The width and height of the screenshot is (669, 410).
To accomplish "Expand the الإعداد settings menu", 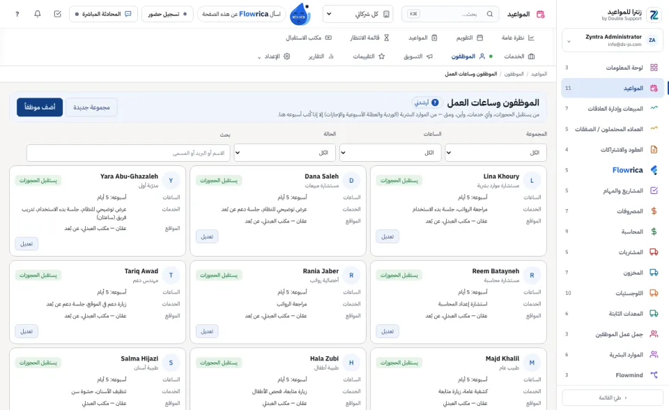I will coord(274,56).
